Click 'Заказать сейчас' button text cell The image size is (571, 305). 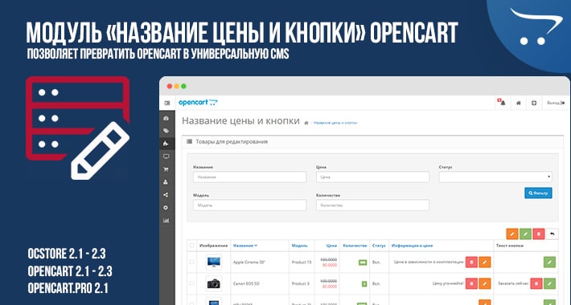click(x=512, y=283)
